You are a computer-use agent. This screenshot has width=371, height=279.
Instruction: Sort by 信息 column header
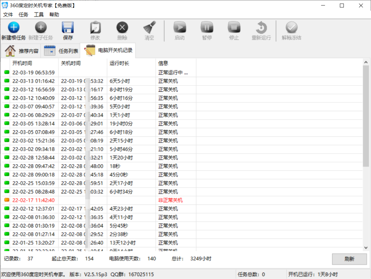coord(176,63)
